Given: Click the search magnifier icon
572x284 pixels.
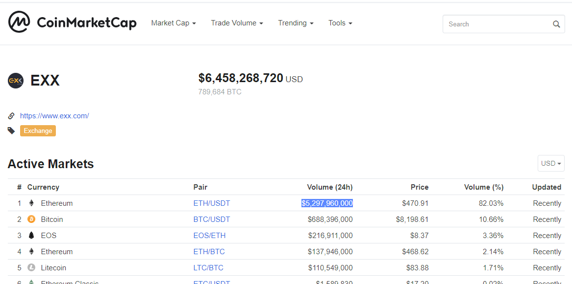Looking at the screenshot, I should pos(556,24).
